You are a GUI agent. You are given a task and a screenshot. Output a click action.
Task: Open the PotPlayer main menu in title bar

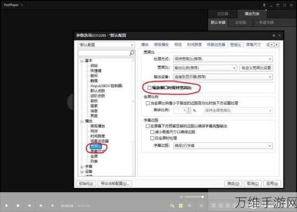(x=13, y=5)
